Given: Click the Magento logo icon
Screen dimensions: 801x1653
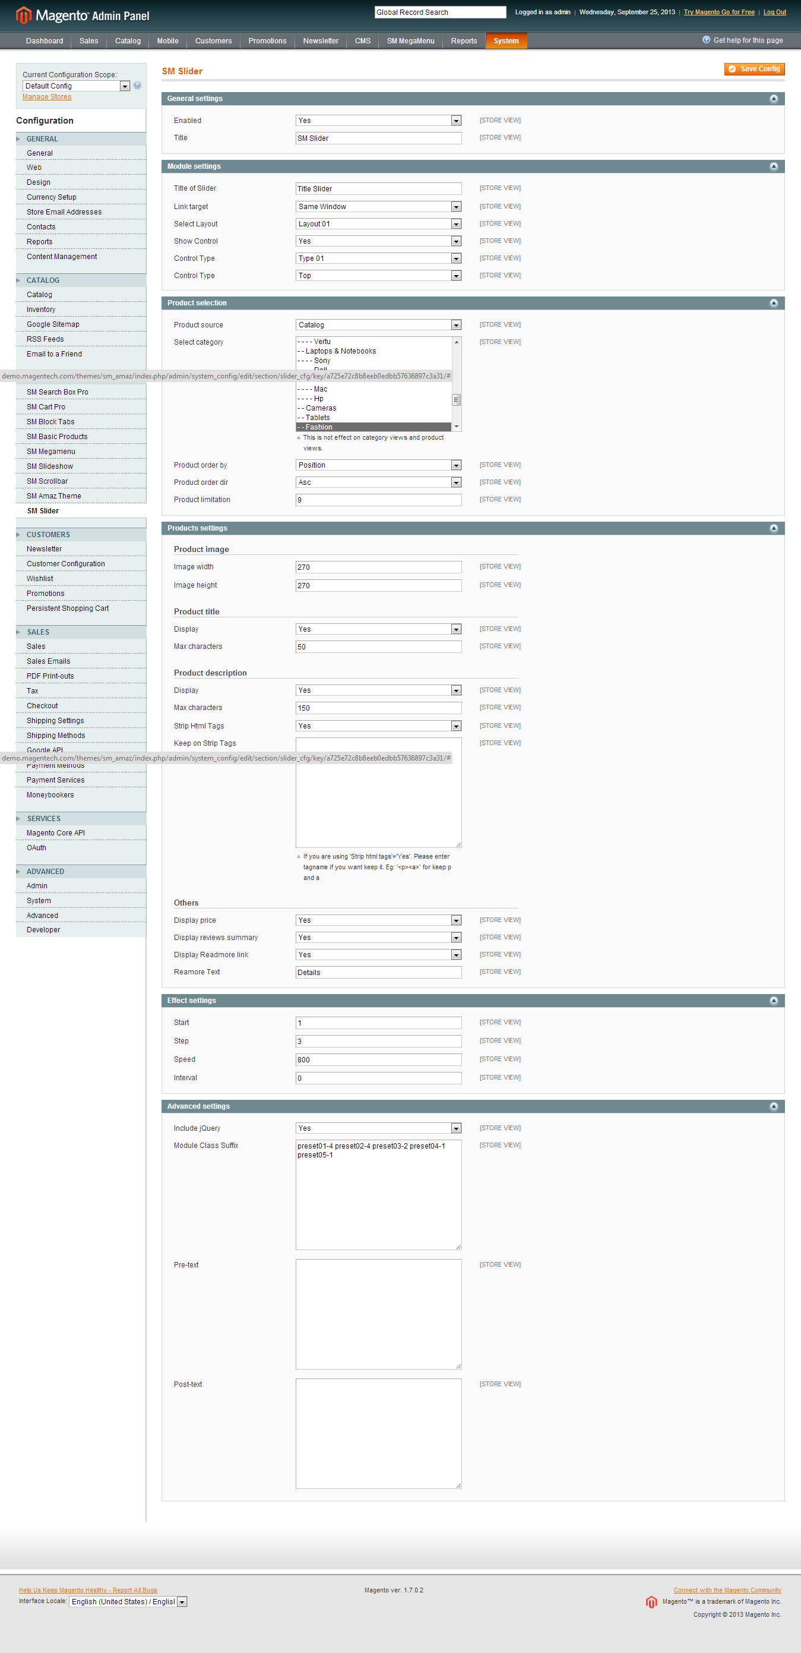Looking at the screenshot, I should pyautogui.click(x=24, y=15).
